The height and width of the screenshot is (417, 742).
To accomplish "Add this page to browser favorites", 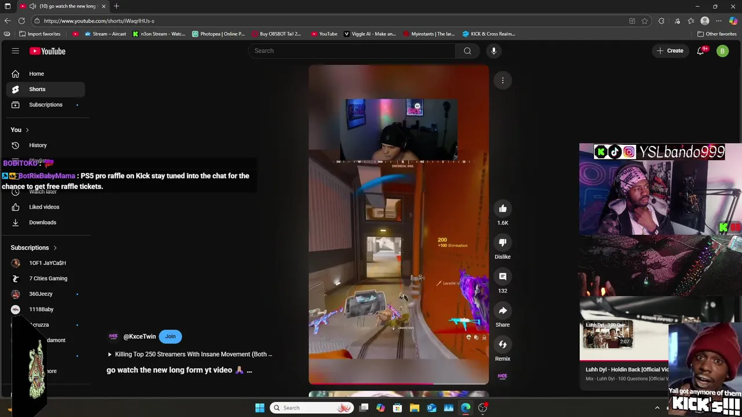I will (x=645, y=21).
